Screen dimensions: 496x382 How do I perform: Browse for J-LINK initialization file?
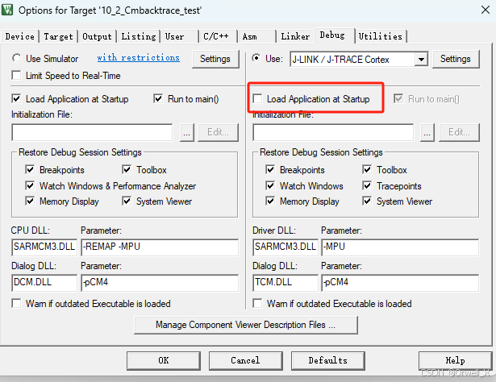point(427,132)
